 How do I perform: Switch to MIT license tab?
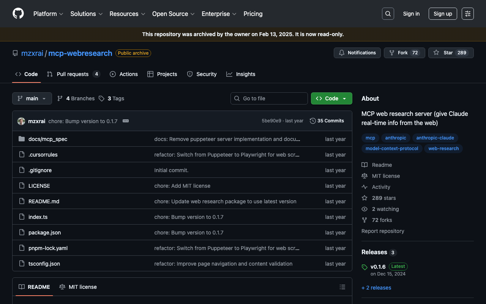point(78,287)
